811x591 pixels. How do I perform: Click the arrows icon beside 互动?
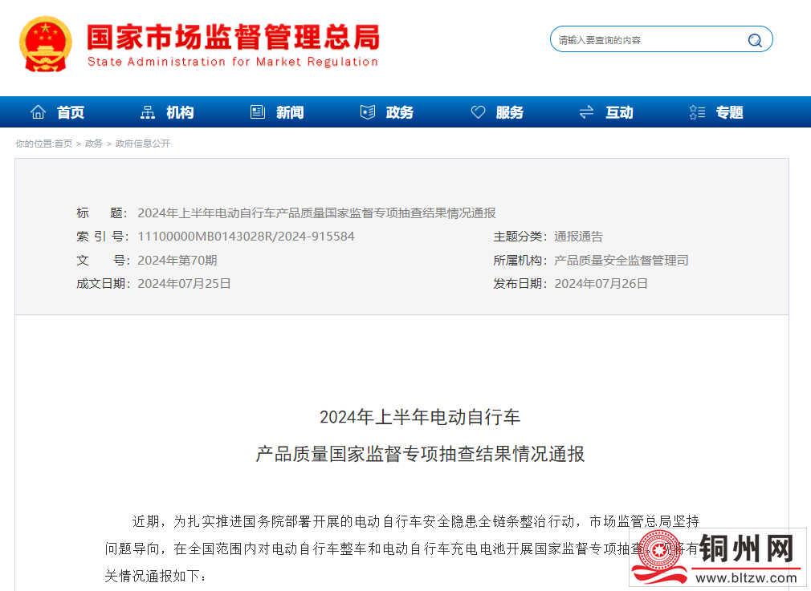click(x=587, y=112)
